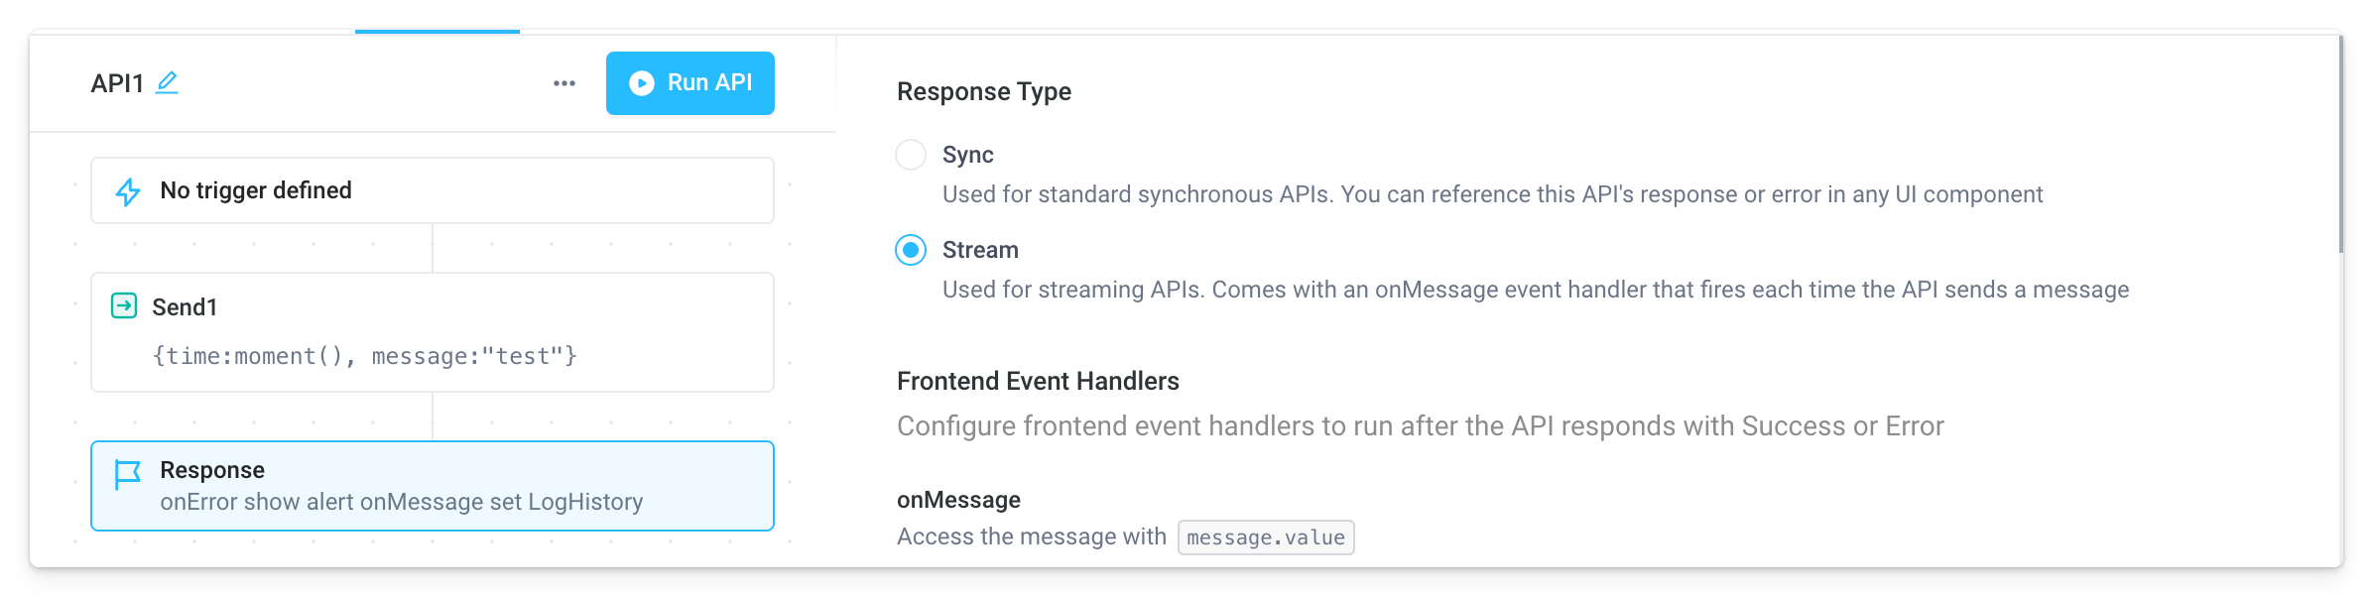The image size is (2373, 597).
Task: Select the Stream response type
Action: [979, 249]
